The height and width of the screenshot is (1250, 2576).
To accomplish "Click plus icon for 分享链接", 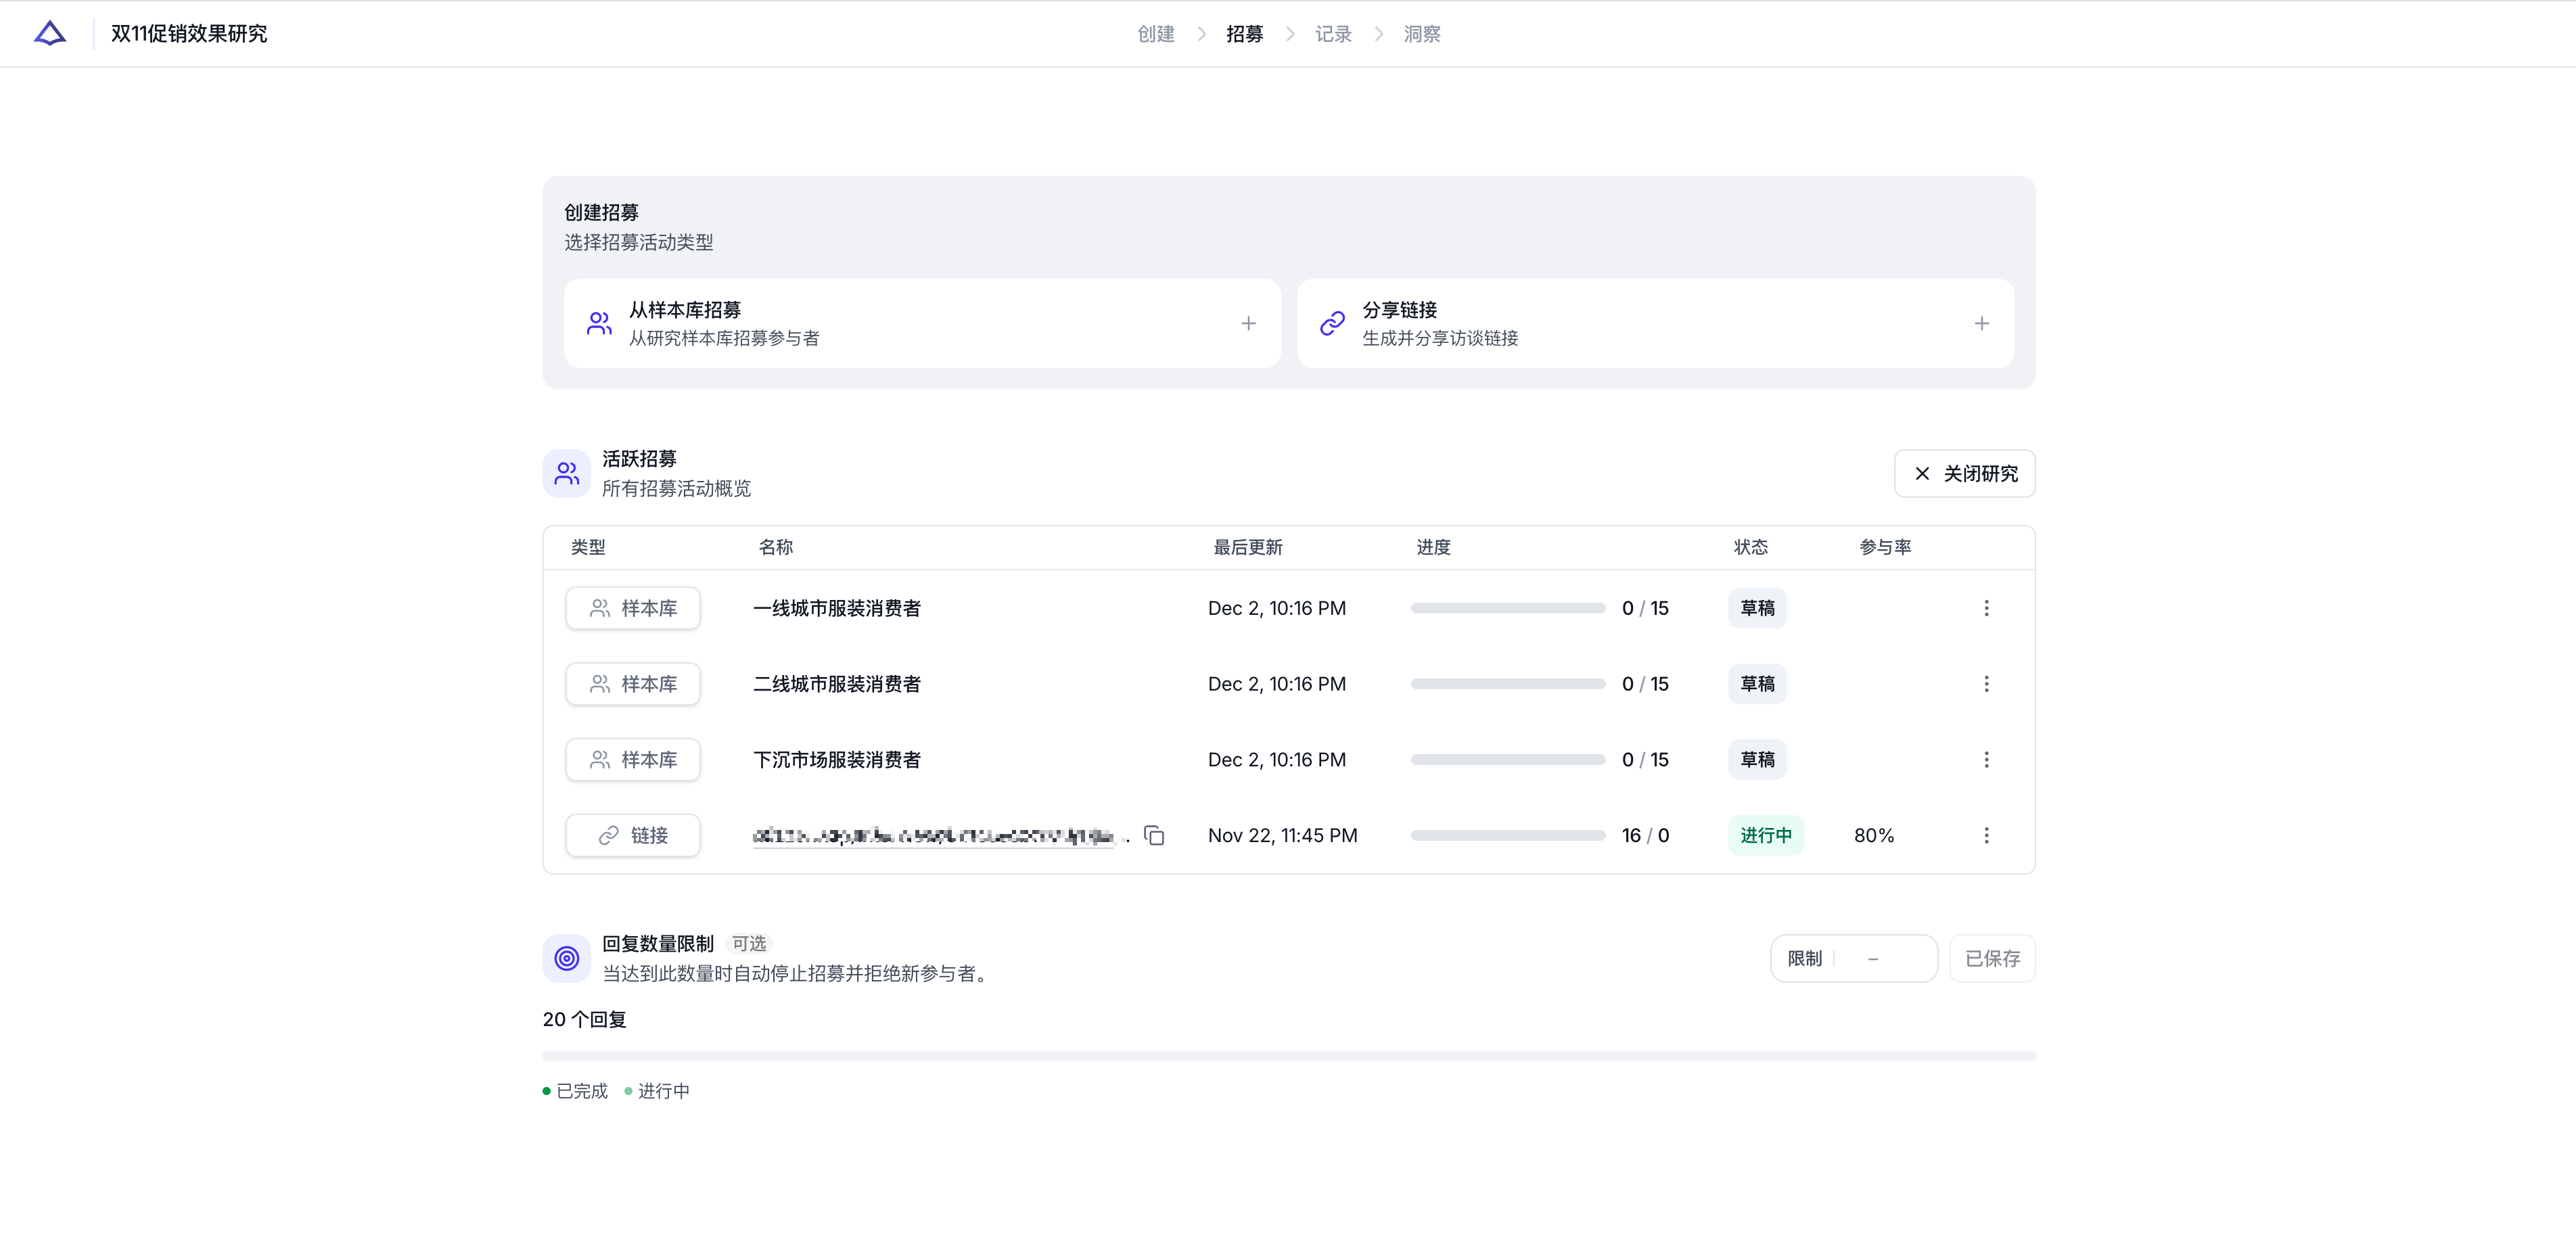I will point(1981,323).
